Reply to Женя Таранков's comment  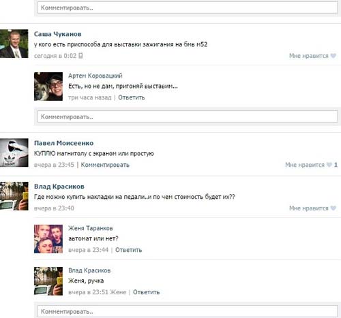tap(128, 250)
